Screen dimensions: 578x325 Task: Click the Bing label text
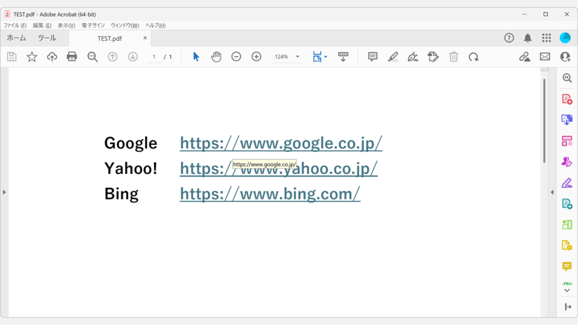click(121, 194)
